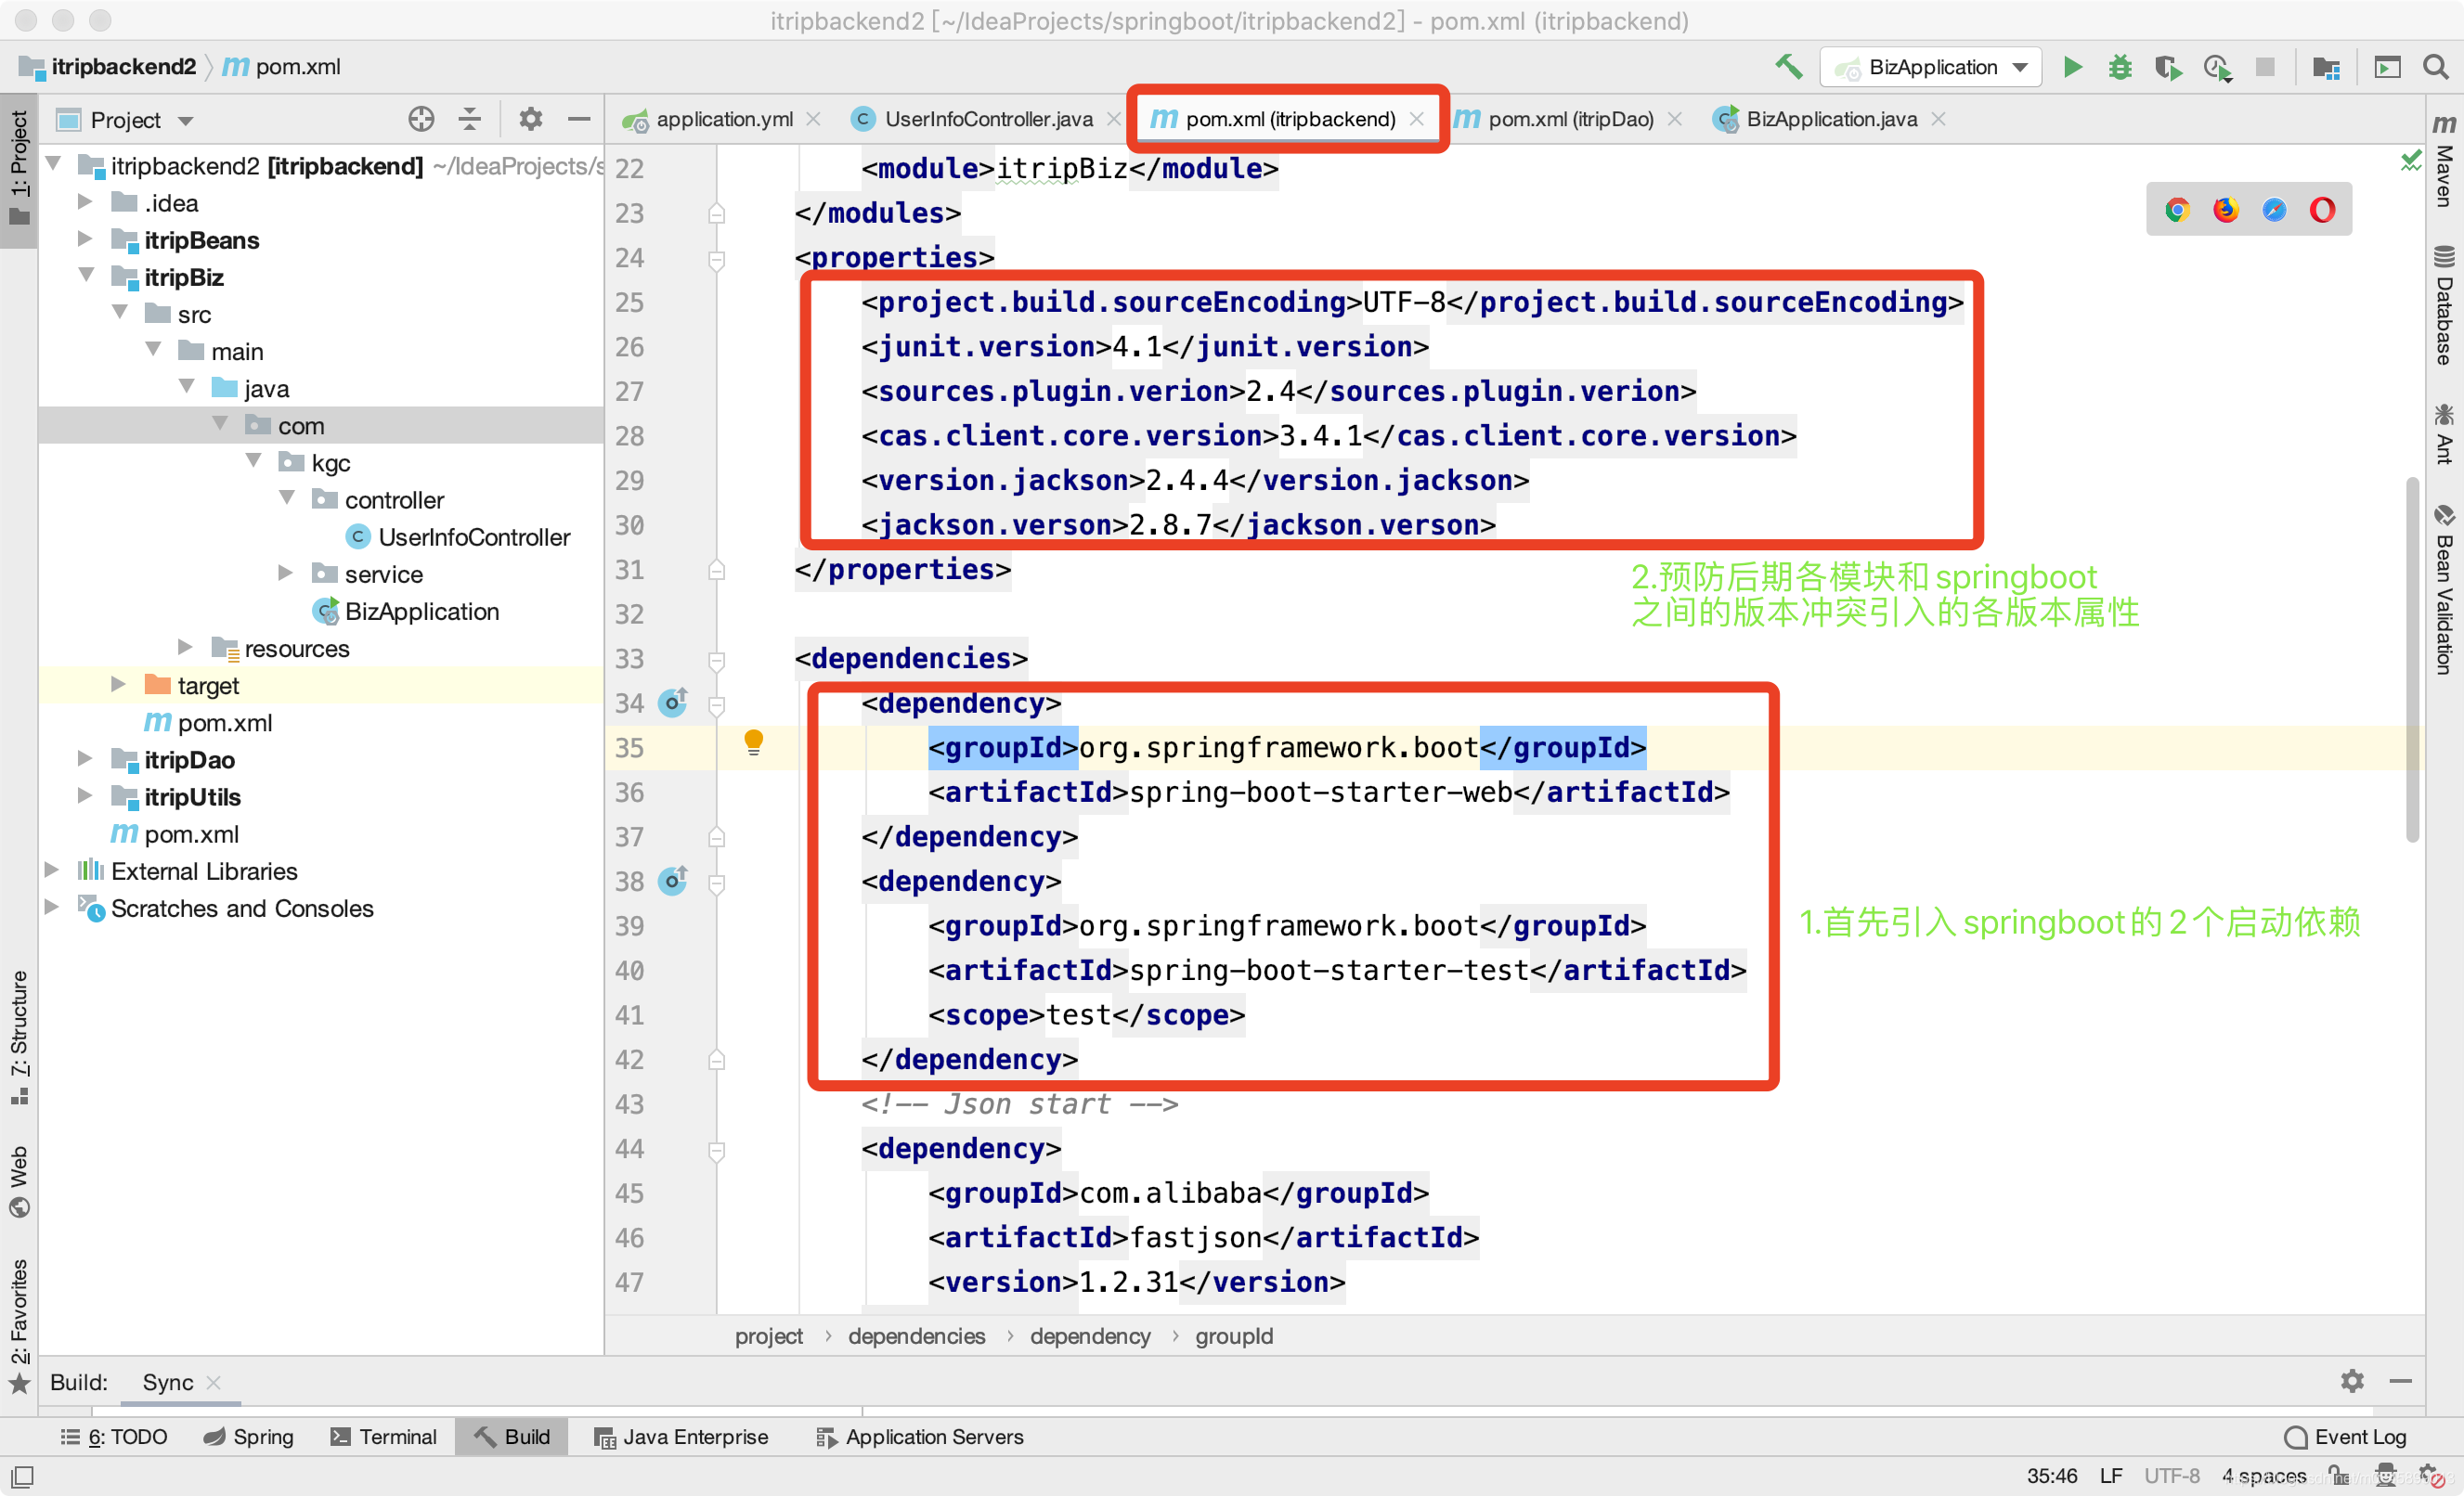This screenshot has width=2464, height=1496.
Task: Open Project panel settings gear
Action: point(530,120)
